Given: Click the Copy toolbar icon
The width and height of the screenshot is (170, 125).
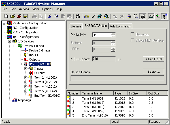Looking at the screenshot, I should click(x=56, y=16).
